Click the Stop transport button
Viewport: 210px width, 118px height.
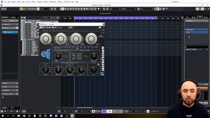109,111
